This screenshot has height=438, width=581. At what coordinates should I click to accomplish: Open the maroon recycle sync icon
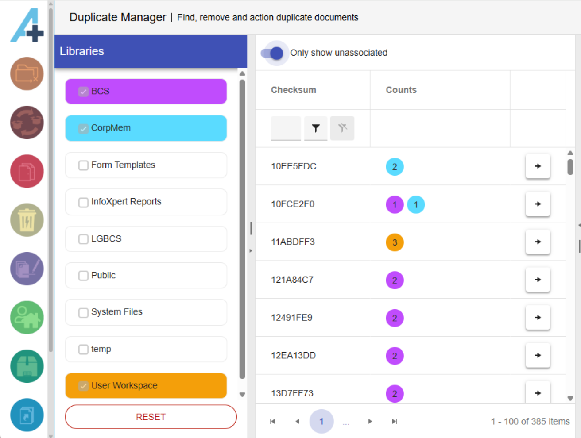[x=27, y=123]
